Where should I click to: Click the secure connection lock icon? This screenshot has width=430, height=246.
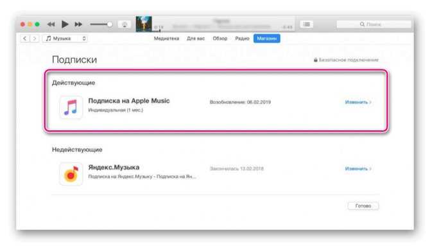(x=316, y=60)
